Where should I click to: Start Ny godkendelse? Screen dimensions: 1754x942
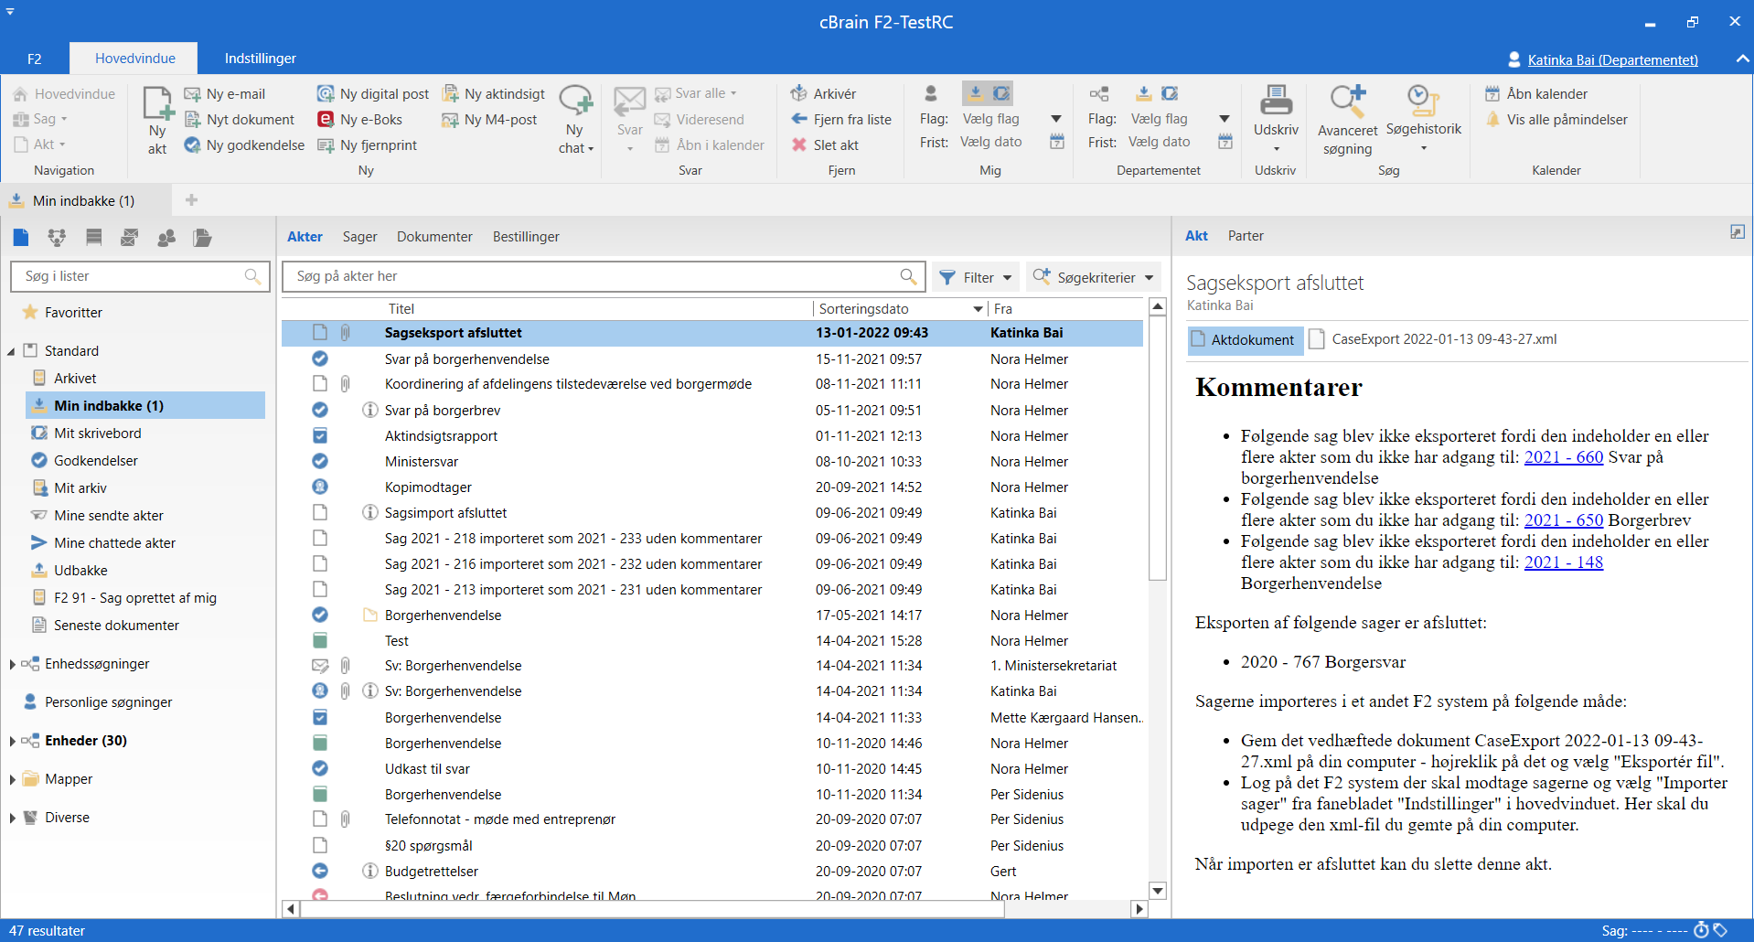click(x=244, y=145)
